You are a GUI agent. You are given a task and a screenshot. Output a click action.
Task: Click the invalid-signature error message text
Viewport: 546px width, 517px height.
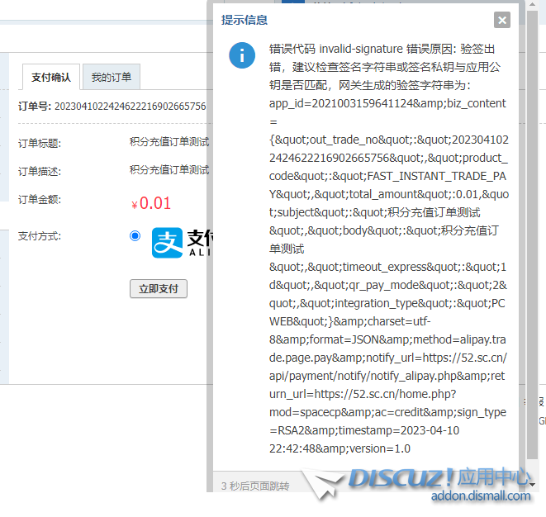click(388, 249)
